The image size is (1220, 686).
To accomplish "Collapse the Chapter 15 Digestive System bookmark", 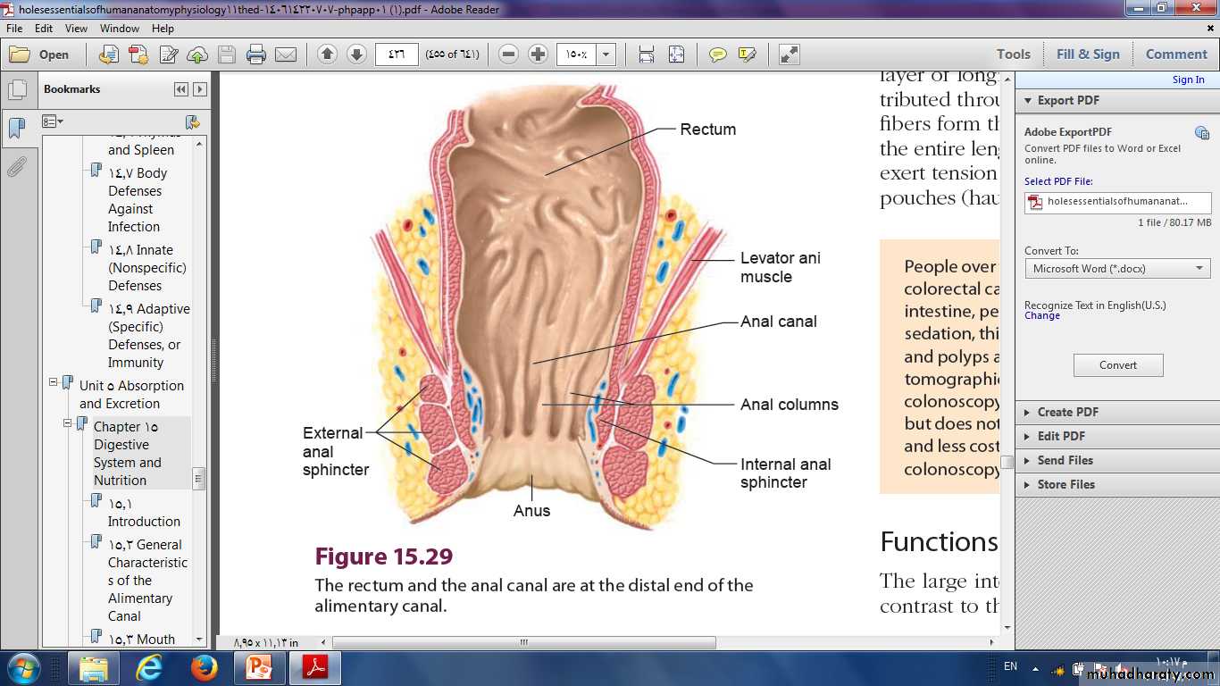I will (68, 423).
